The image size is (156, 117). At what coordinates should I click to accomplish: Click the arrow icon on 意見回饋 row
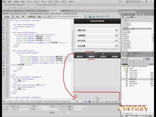pos(116,46)
